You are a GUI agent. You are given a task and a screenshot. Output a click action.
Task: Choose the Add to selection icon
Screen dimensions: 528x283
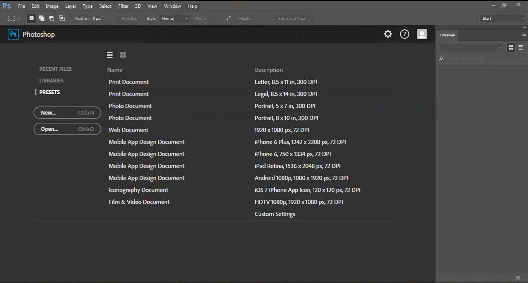[41, 18]
